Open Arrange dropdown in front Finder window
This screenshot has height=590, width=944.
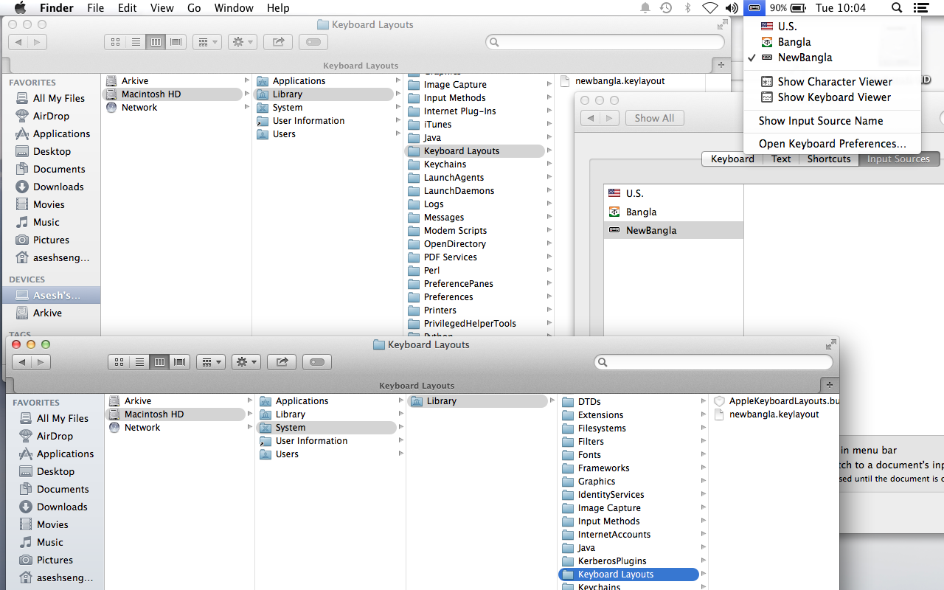point(210,362)
